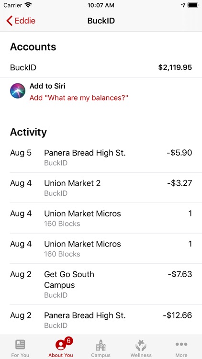
Task: Tap the location arrow in status bar
Action: pos(183,5)
